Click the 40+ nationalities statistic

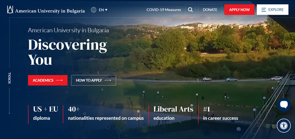point(106,113)
